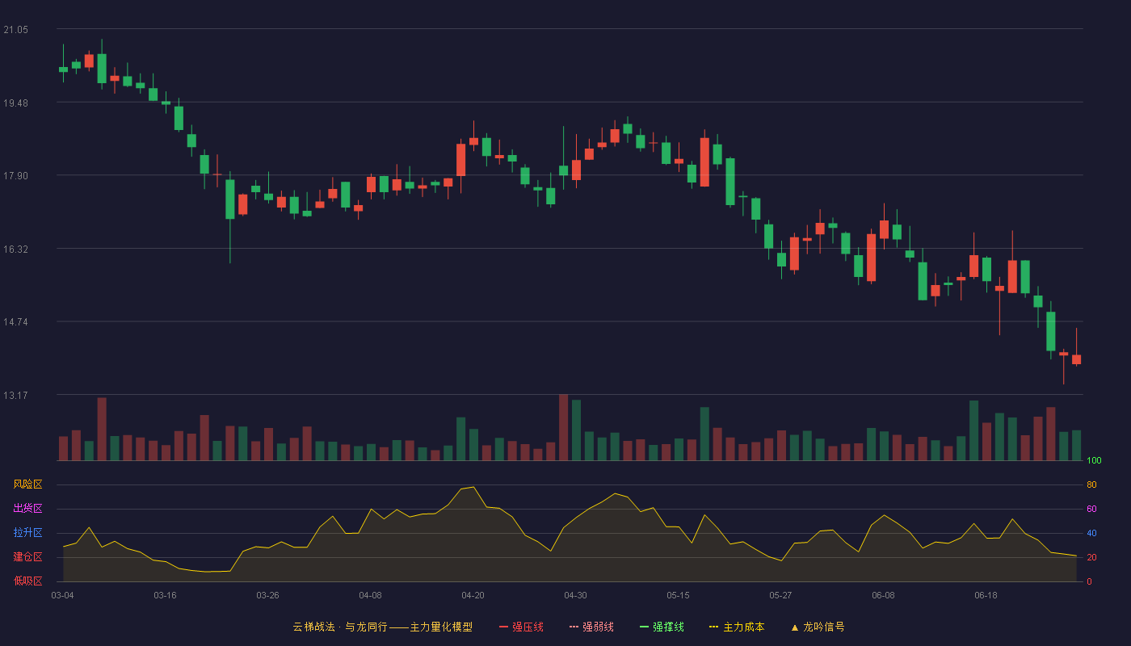Click the 06-18 date label
This screenshot has height=646, width=1131.
pos(986,595)
